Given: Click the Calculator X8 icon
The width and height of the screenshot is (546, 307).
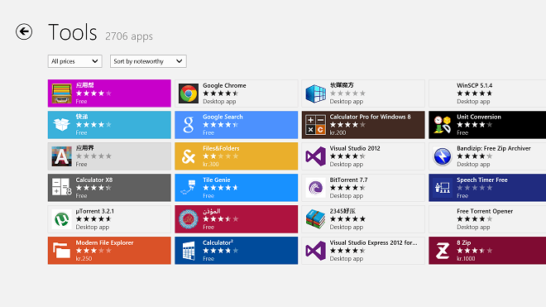Looking at the screenshot, I should (x=62, y=188).
